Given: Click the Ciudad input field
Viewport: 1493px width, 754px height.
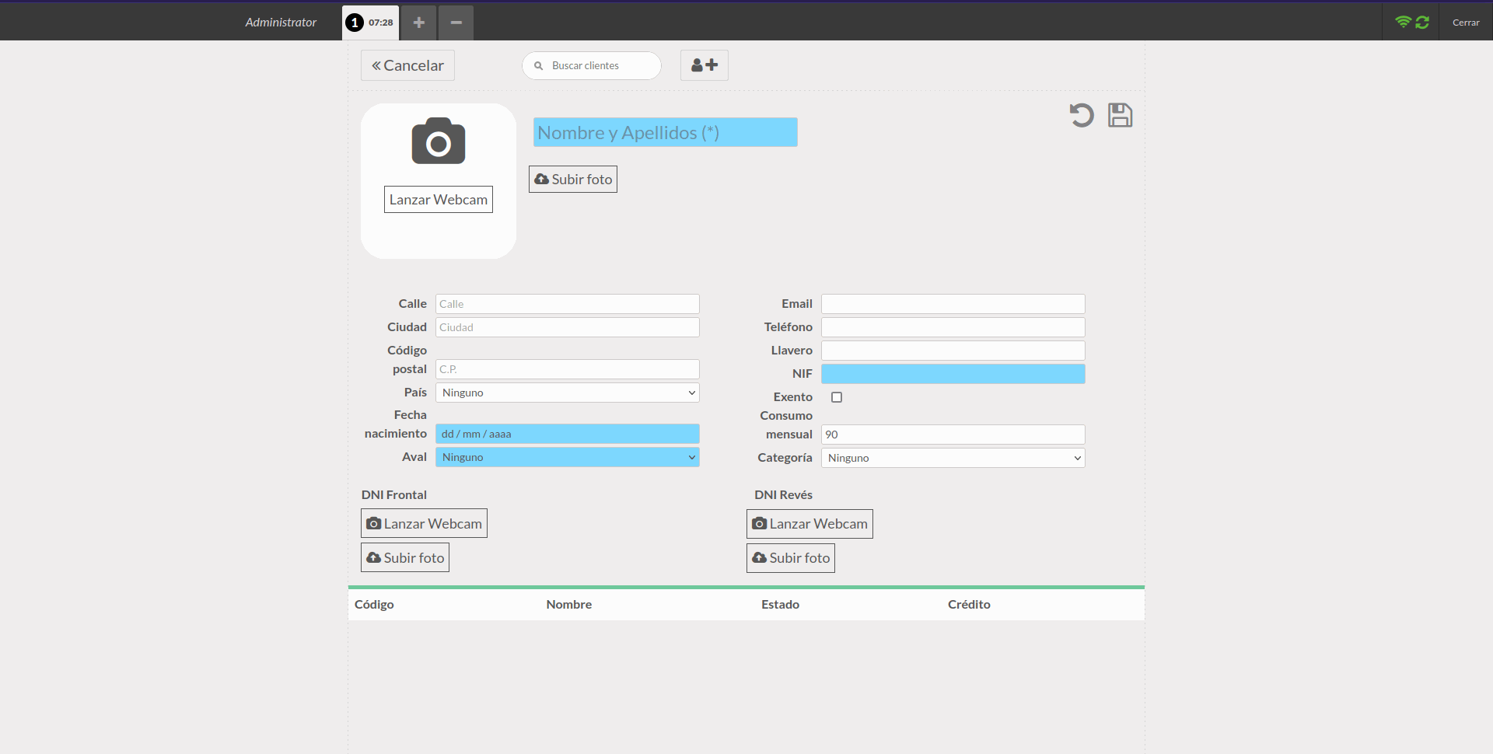Looking at the screenshot, I should click(568, 327).
